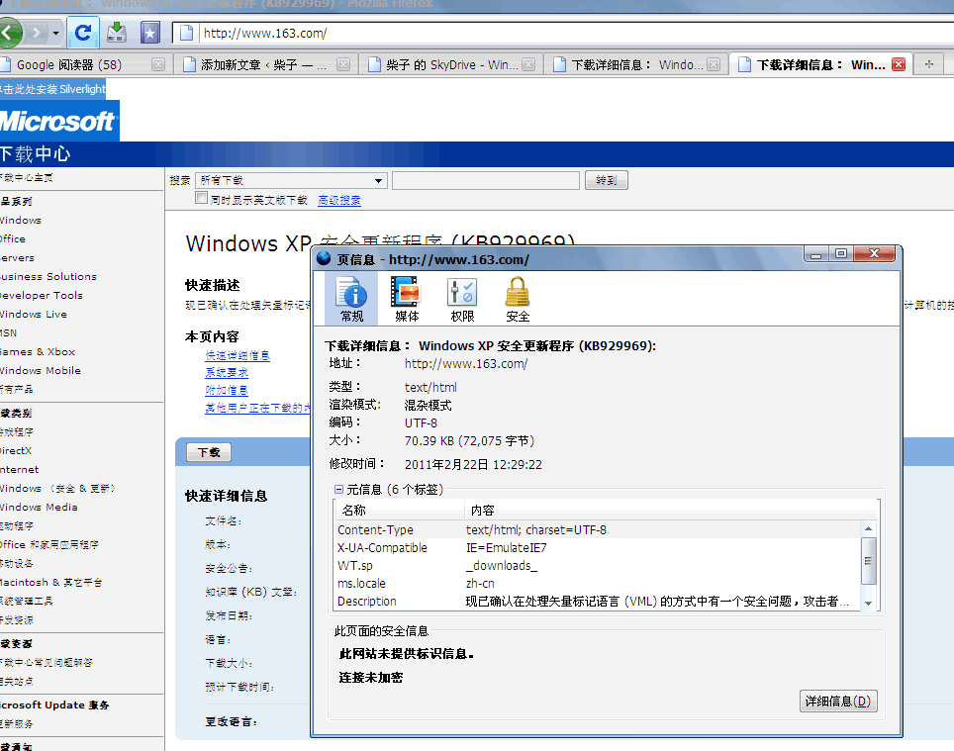Viewport: 954px width, 751px height.
Task: Open Windows Media category link
Action: point(39,508)
